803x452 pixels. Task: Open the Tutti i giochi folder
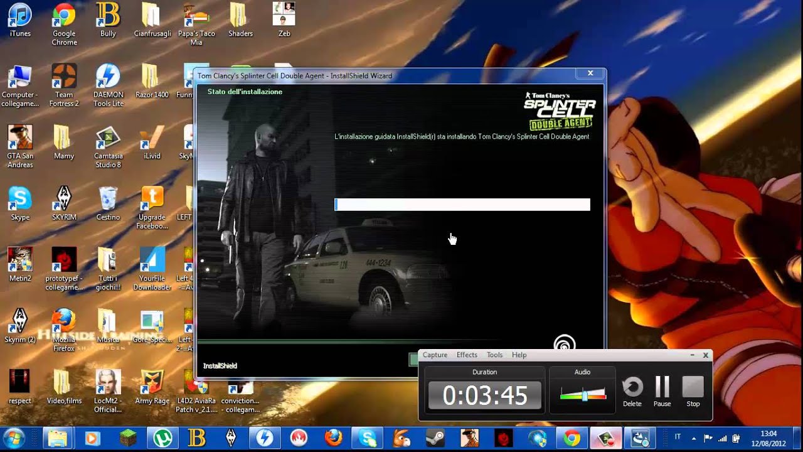click(x=108, y=269)
